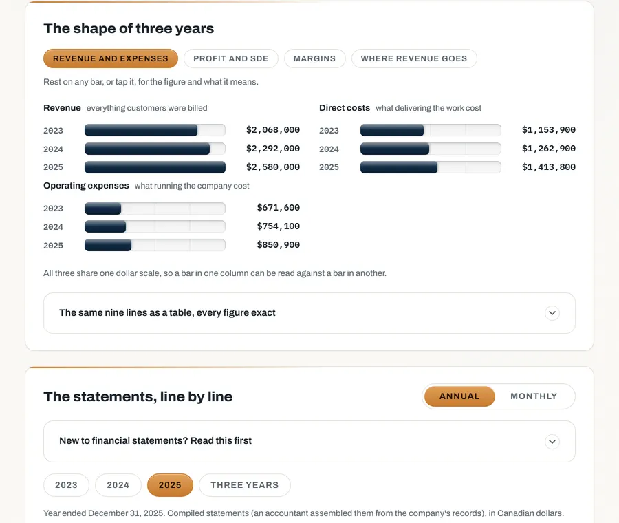
Task: Switch statements view to Monthly
Action: [x=534, y=396]
